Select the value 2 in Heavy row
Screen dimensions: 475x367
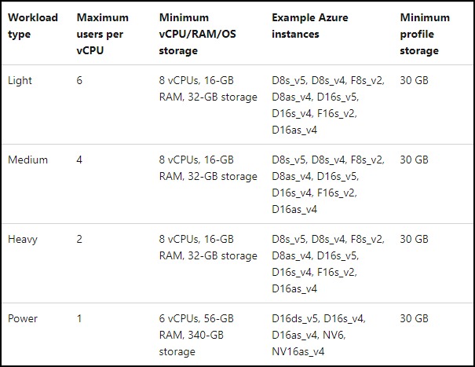coord(80,238)
